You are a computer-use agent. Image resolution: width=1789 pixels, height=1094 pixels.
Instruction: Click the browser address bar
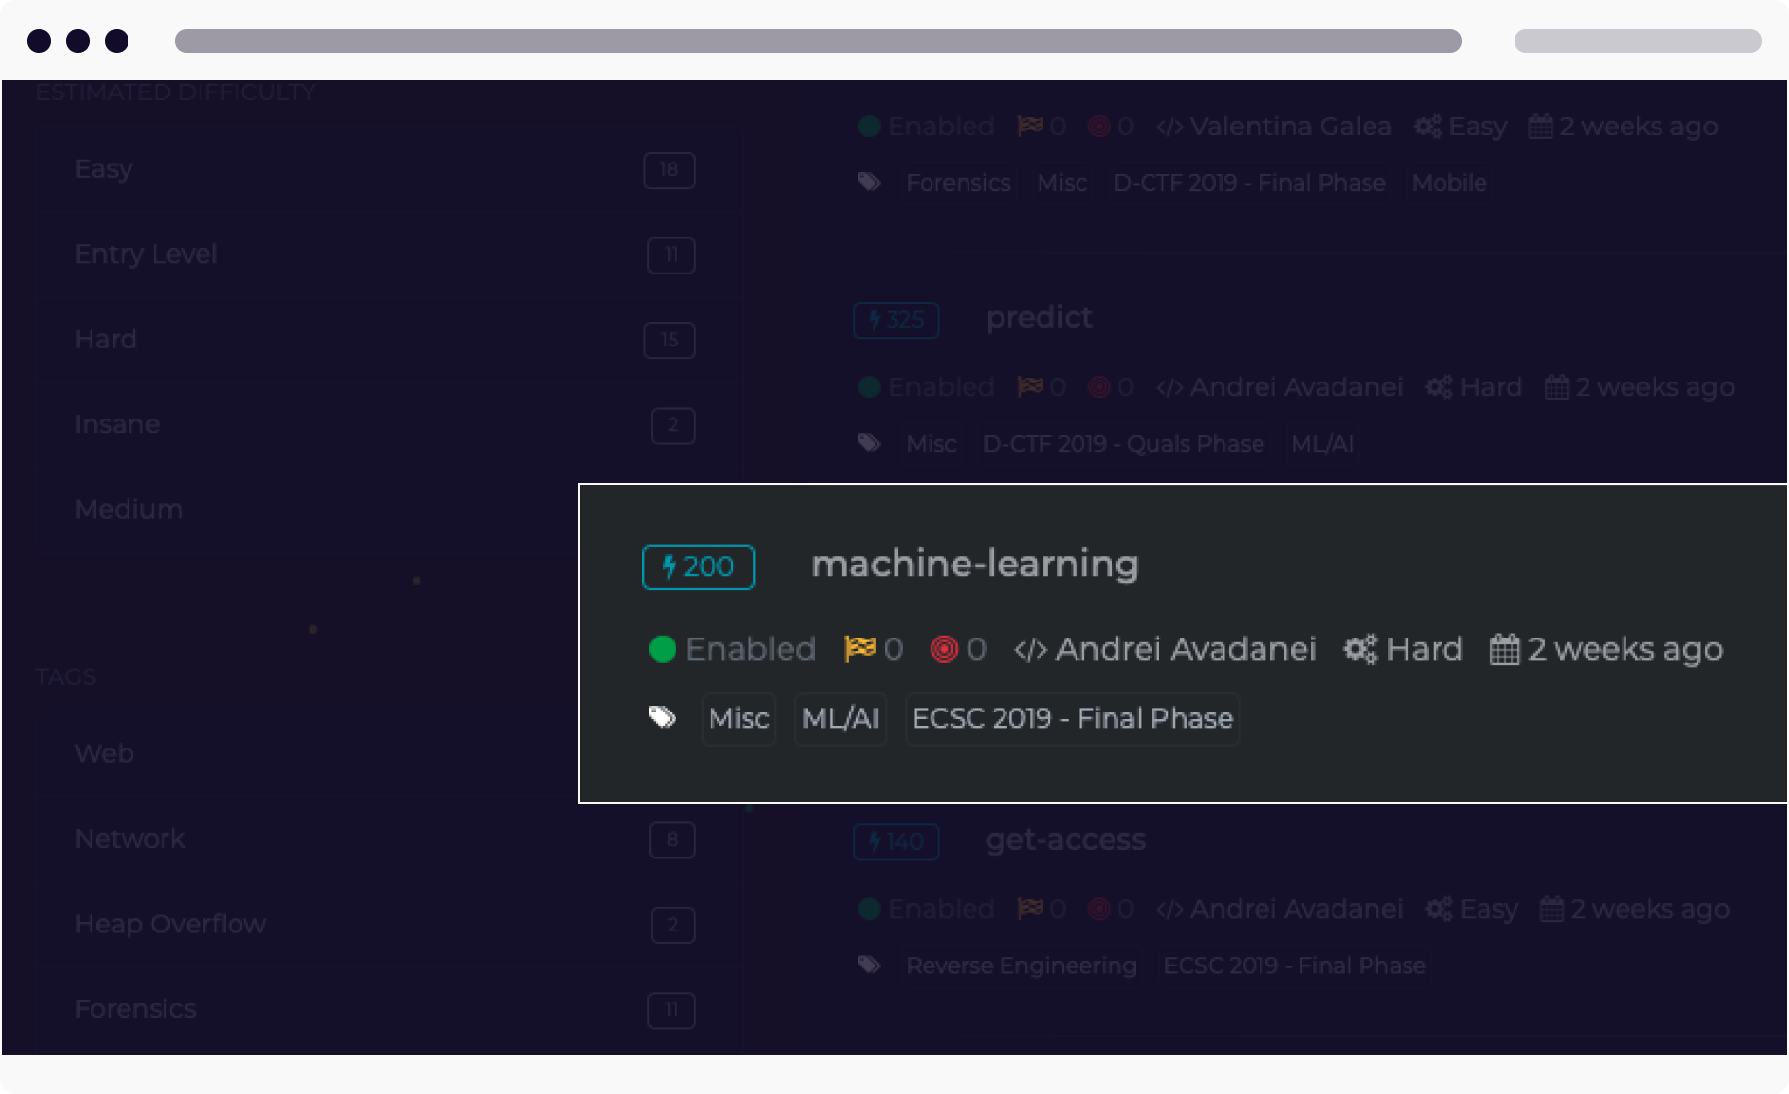tap(819, 41)
